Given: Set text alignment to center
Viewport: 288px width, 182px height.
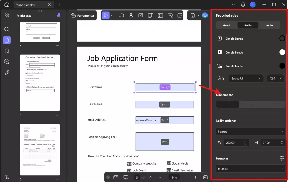Looking at the screenshot, I should [251, 105].
